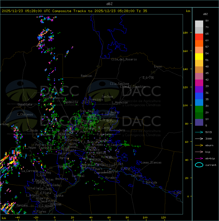
Task: Click the Uspallata label on map
Action: click(x=25, y=104)
